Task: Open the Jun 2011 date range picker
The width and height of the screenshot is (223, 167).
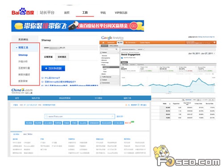Action: tap(202, 53)
